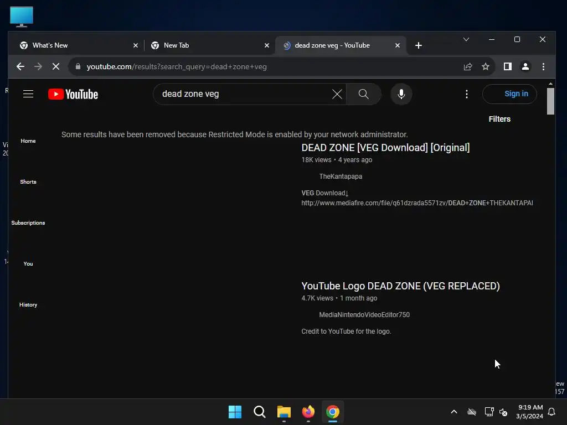The width and height of the screenshot is (567, 425).
Task: Clear the search query with the X
Action: (337, 94)
